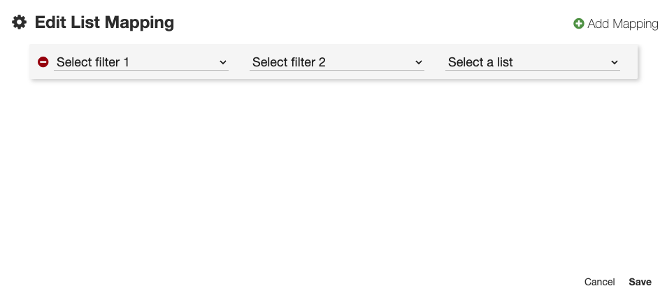Click the gray mapping row's right edge padding

[629, 62]
